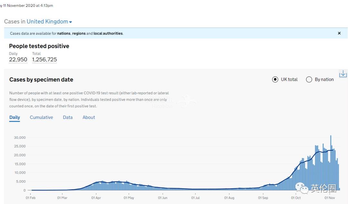
Task: Click the Cases by specimen date heading
Action: tap(41, 80)
